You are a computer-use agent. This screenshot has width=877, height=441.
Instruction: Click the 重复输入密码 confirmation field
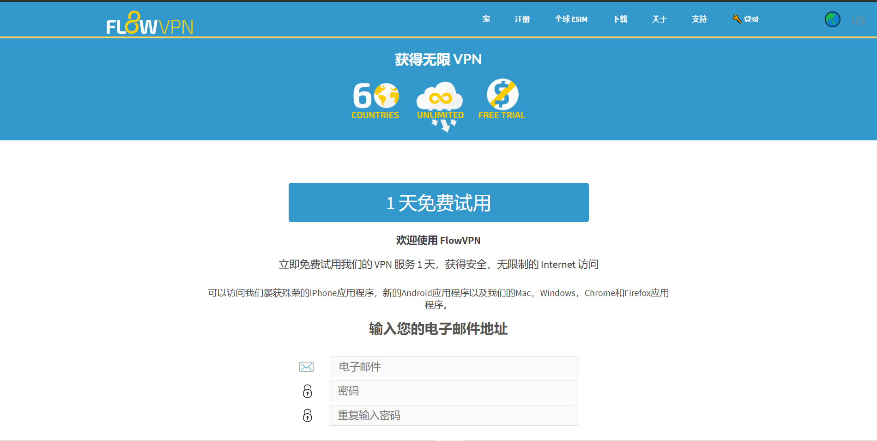[x=453, y=415]
